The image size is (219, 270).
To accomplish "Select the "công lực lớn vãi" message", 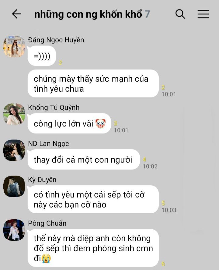I will pyautogui.click(x=69, y=123).
